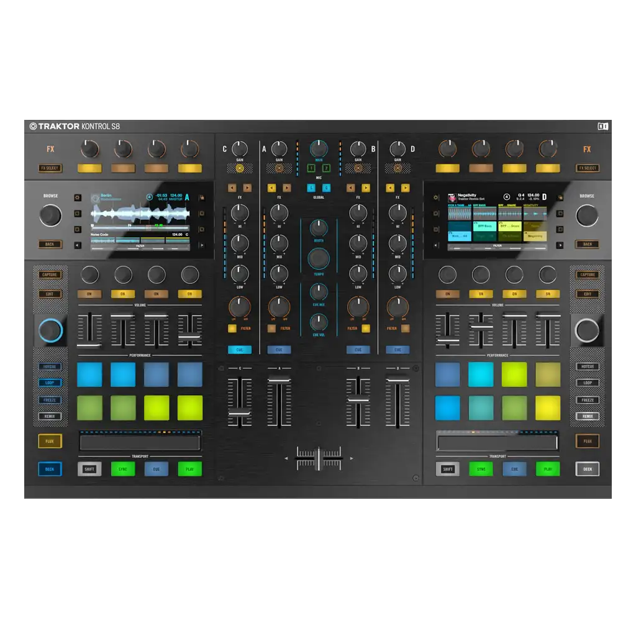Move the crossfader in the center
The height and width of the screenshot is (636, 636).
point(318,458)
